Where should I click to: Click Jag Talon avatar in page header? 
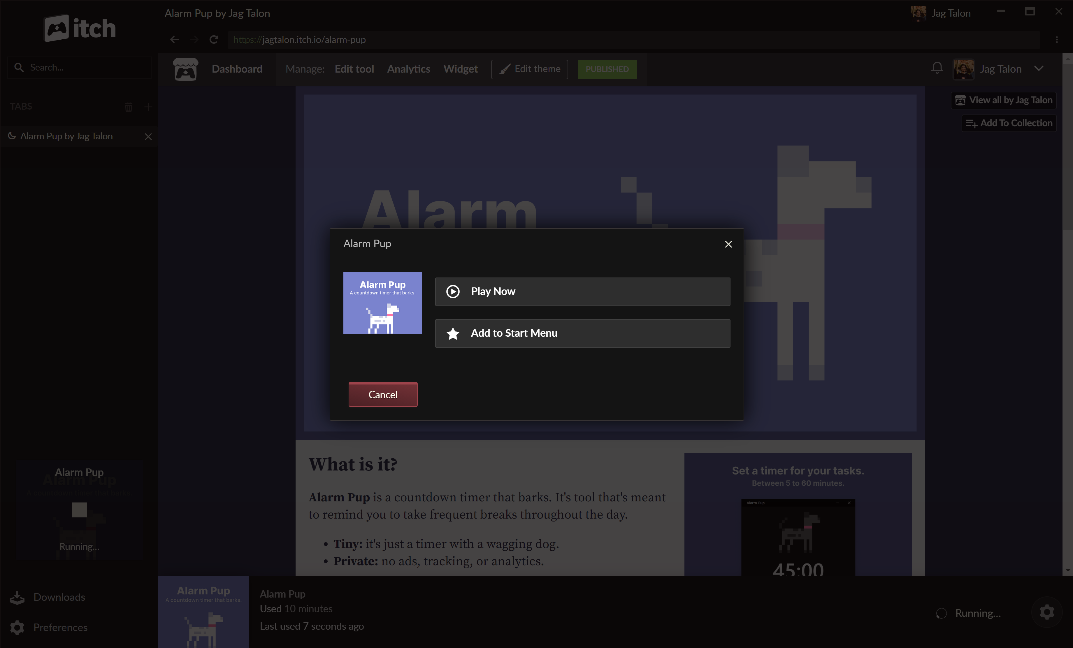pos(963,69)
